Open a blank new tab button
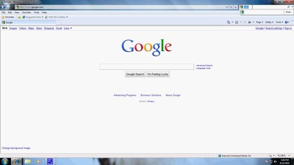Image resolution: width=294 pixels, height=165 pixels. [x=58, y=22]
